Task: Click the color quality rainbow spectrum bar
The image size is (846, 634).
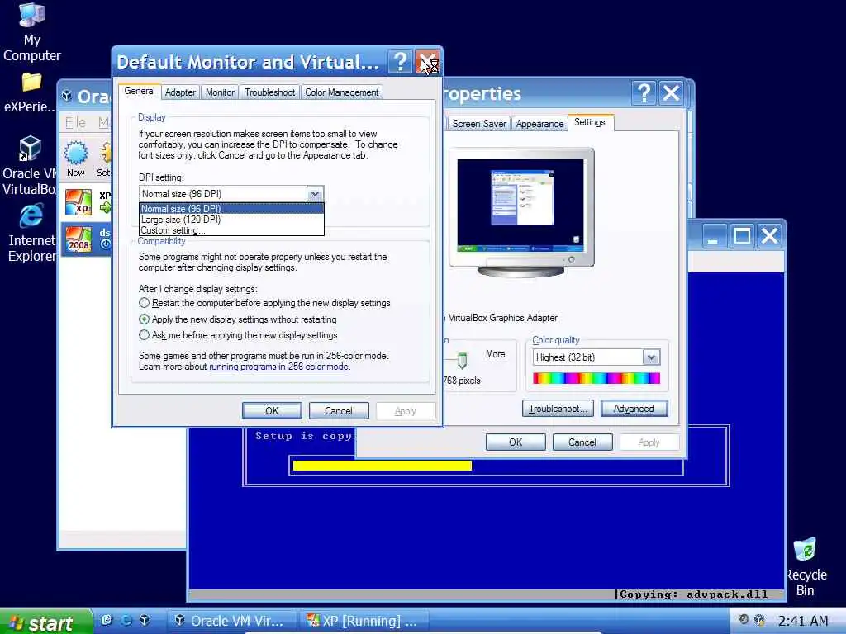Action: tap(596, 378)
